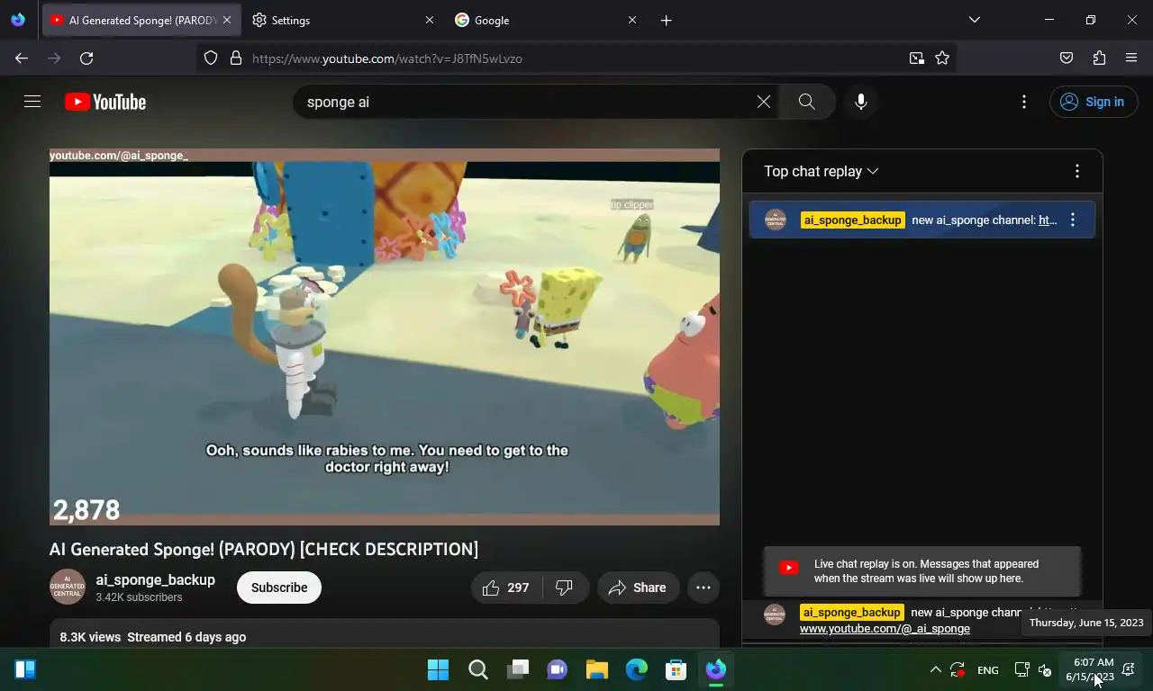Open the Windows Start menu
Screen dimensions: 1153x691
point(439,669)
